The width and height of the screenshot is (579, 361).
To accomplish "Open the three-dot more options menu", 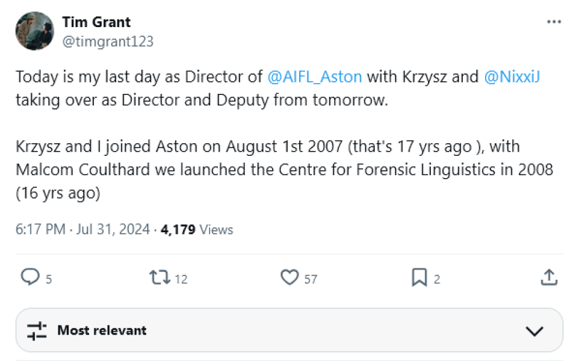I will (x=554, y=22).
